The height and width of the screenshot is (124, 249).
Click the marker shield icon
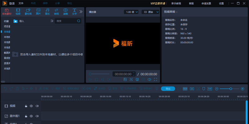(204, 89)
